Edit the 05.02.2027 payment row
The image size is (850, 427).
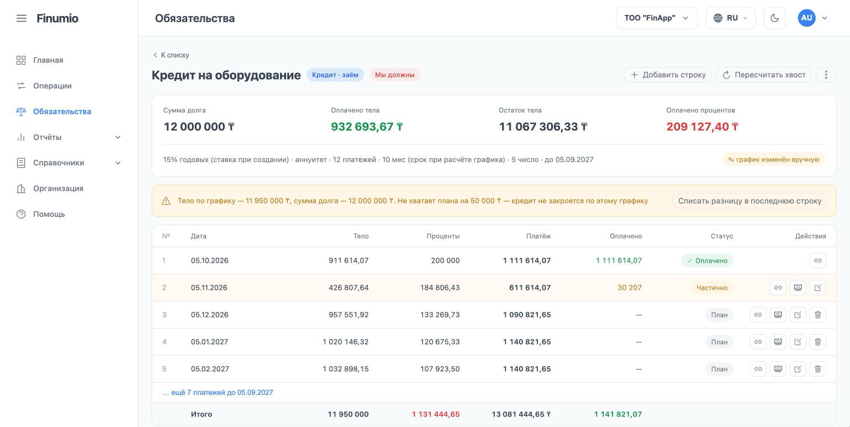pos(798,369)
